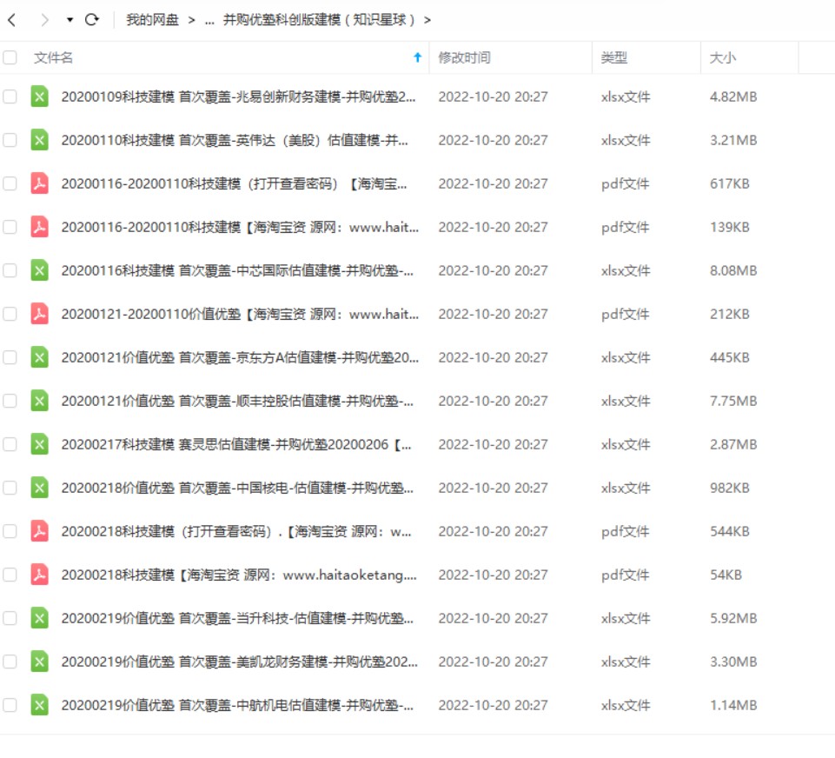Viewport: 835px width, 758px height.
Task: Sort the list by 大小 column
Action: [723, 57]
